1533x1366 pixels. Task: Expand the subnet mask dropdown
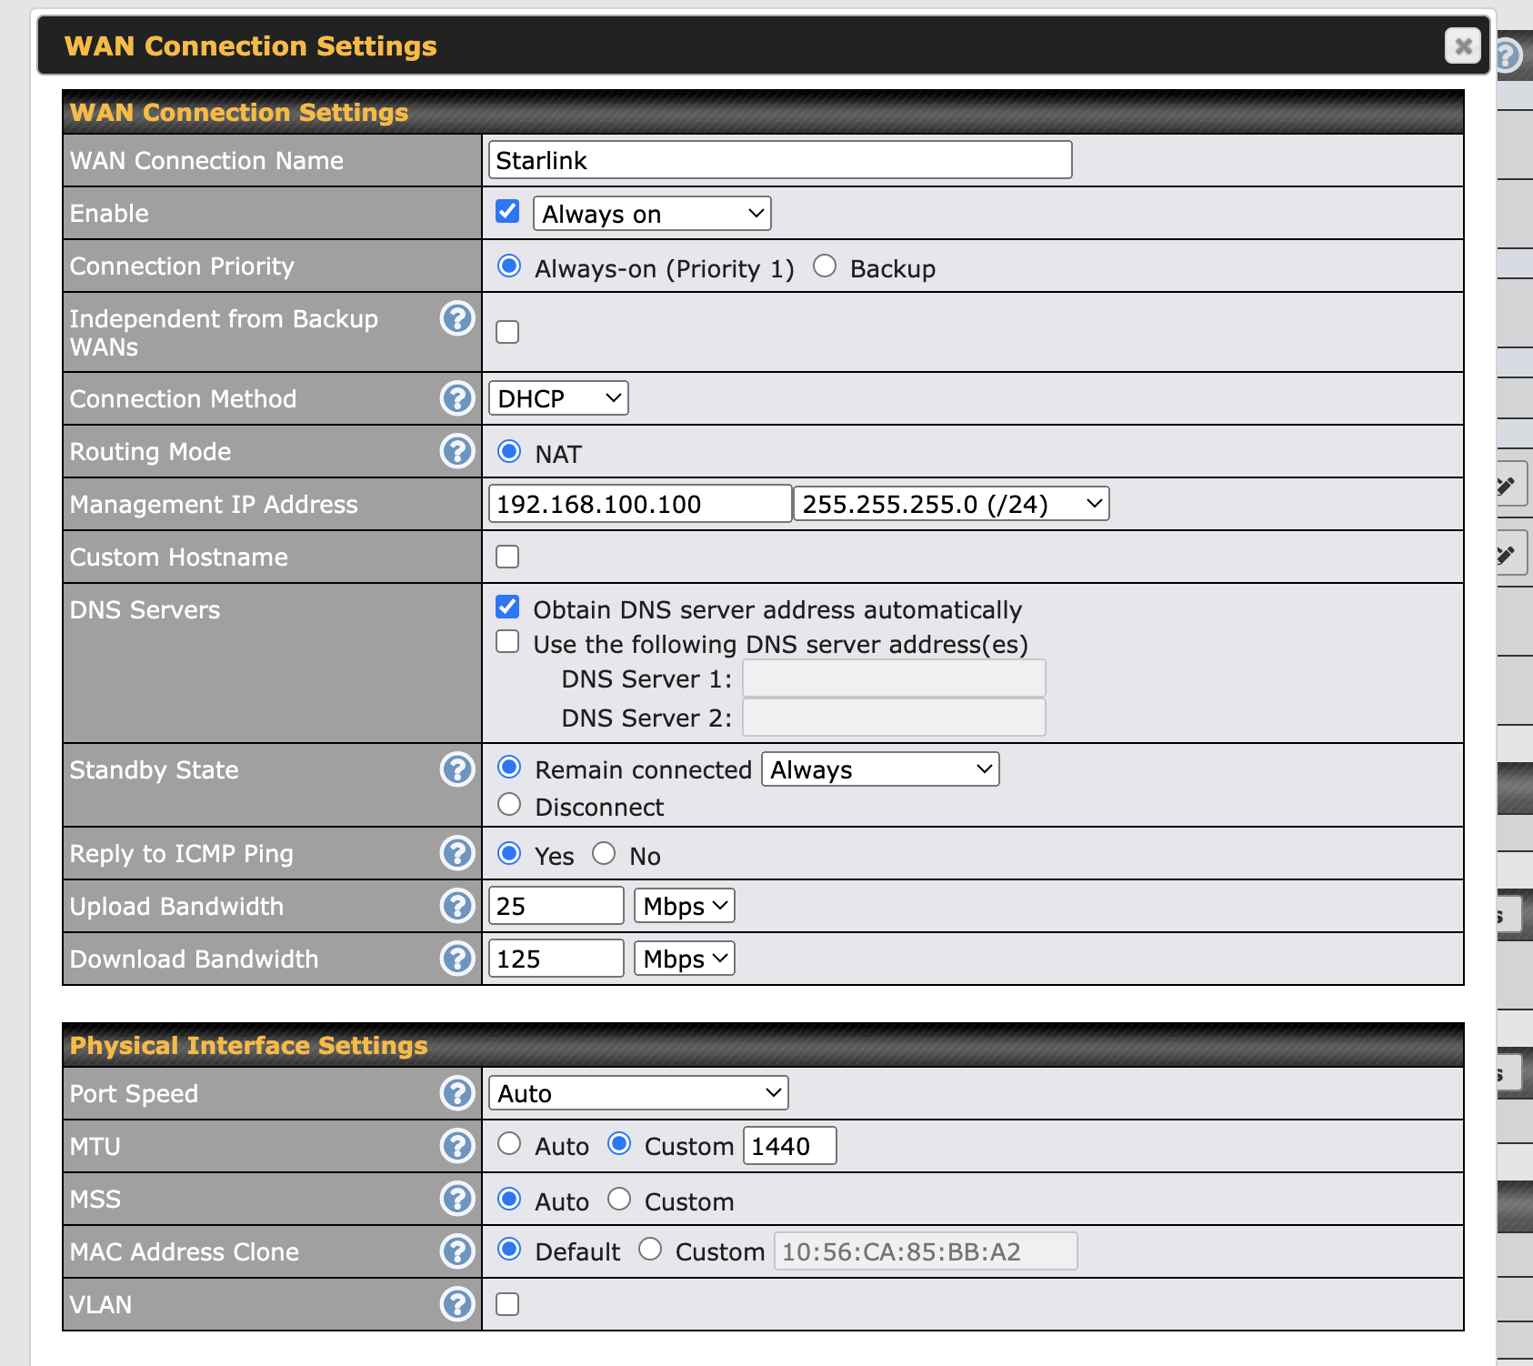coord(951,504)
